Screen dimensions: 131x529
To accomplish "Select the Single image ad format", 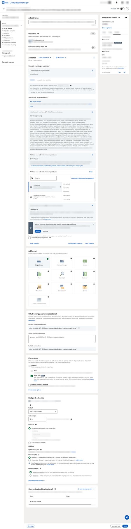I will coord(39,262).
